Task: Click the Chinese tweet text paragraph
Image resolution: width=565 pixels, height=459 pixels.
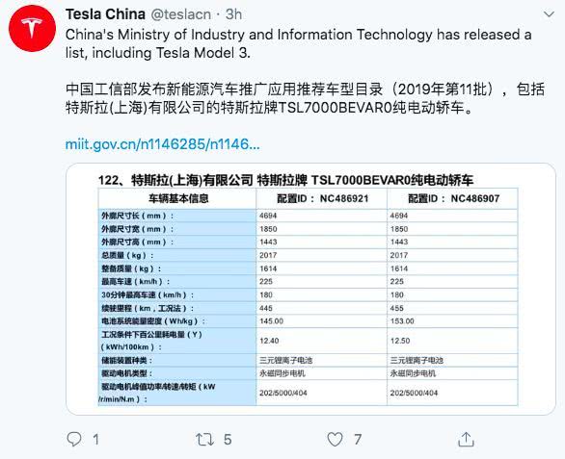Action: tap(305, 98)
